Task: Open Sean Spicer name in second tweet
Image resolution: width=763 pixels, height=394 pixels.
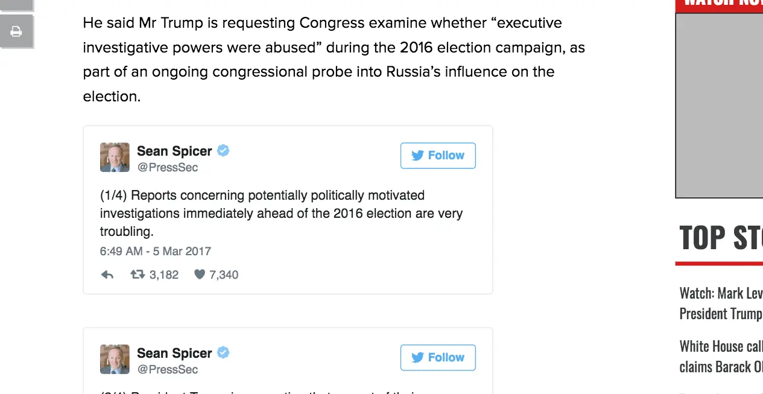Action: [174, 353]
